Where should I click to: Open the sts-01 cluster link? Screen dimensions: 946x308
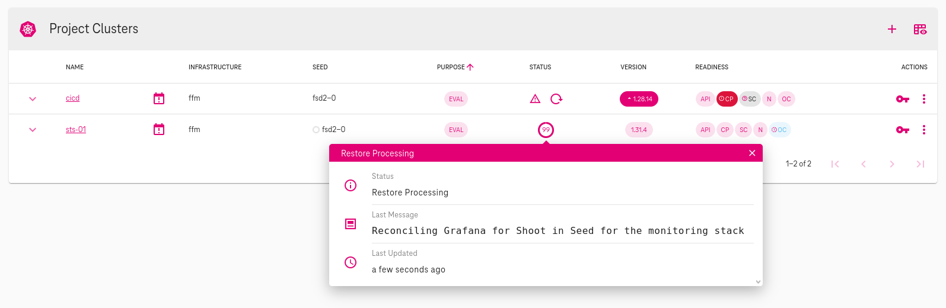click(x=76, y=130)
